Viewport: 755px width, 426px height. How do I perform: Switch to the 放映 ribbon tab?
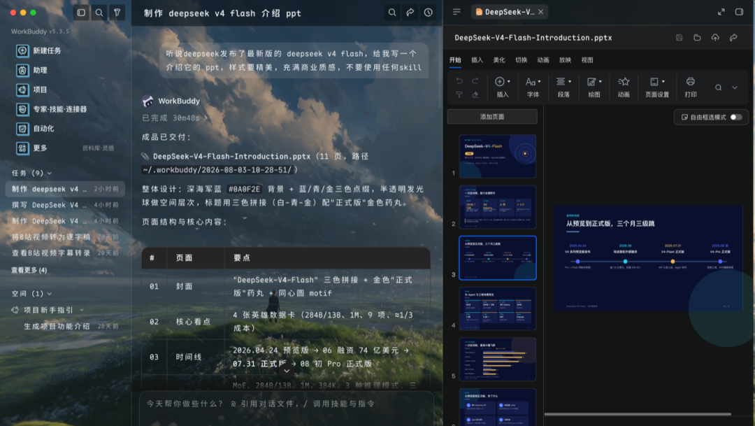point(565,60)
